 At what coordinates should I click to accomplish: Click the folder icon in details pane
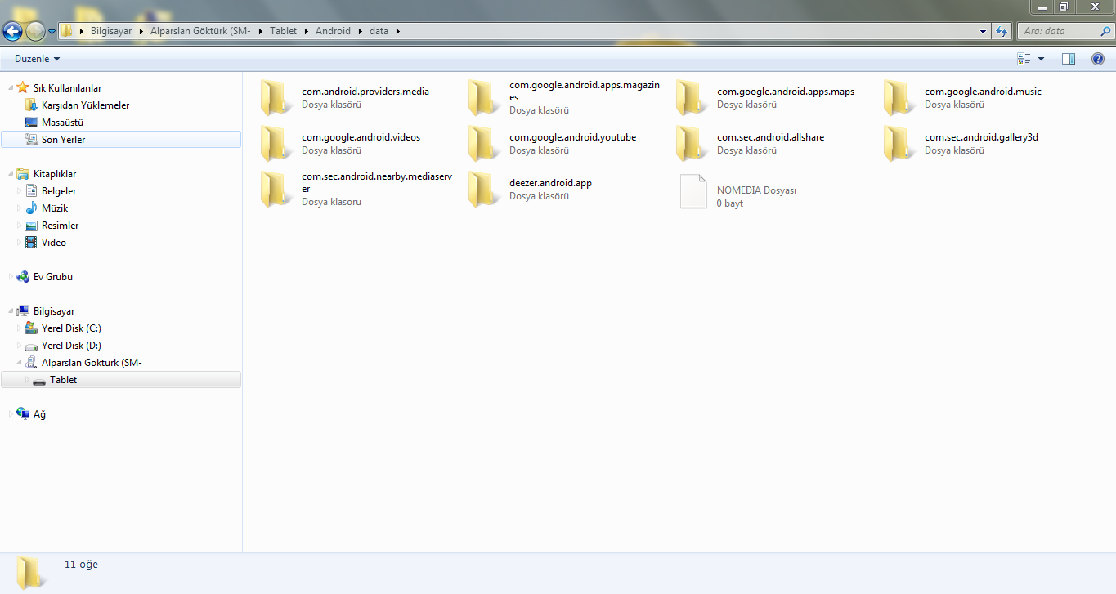pos(32,572)
